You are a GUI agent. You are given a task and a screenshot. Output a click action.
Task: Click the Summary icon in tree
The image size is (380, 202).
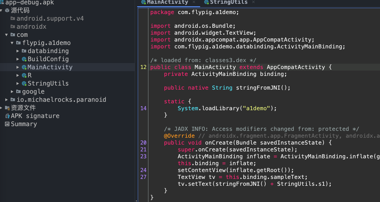(x=7, y=124)
